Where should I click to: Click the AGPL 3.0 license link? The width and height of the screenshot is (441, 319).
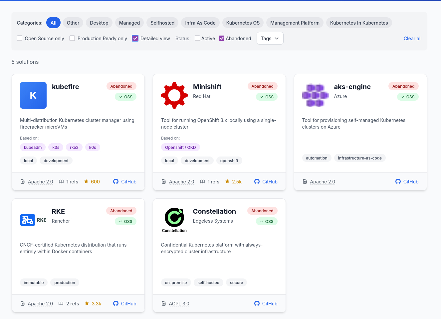pyautogui.click(x=179, y=304)
